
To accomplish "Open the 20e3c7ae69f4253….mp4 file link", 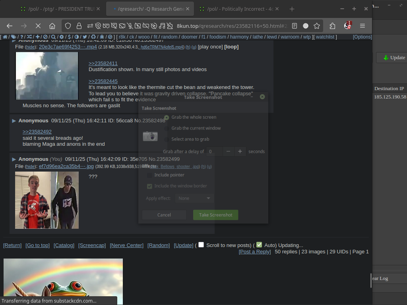I will point(68,47).
